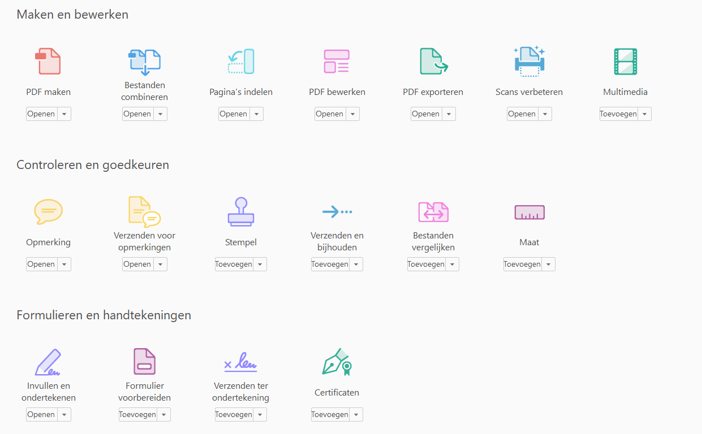Click the Certificaten pen icon
This screenshot has width=702, height=434.
click(337, 362)
